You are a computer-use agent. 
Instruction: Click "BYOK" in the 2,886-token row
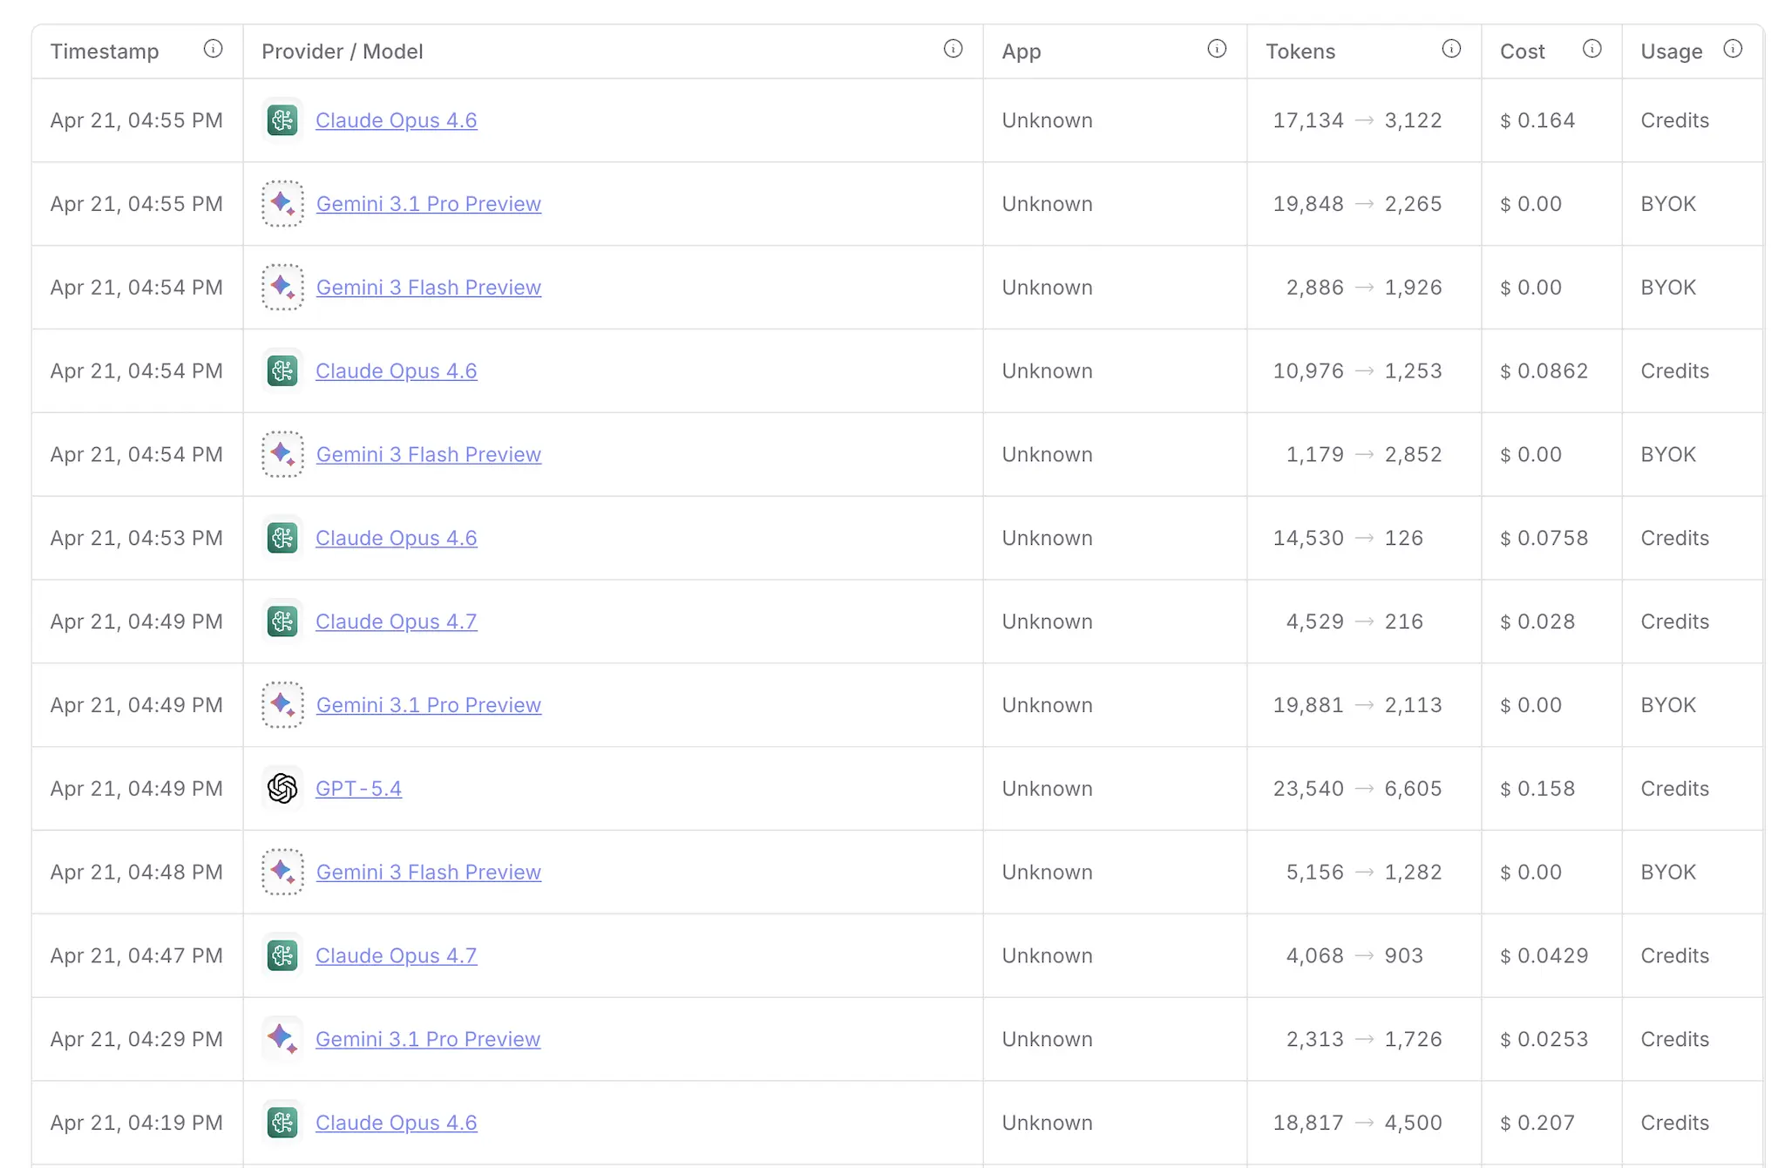pos(1668,288)
